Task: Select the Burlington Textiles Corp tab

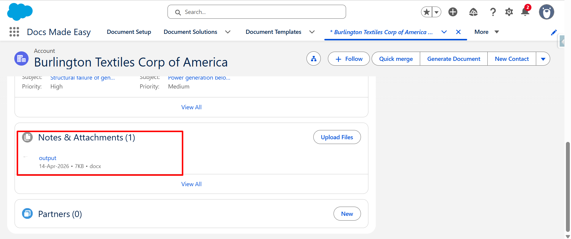Action: (381, 32)
